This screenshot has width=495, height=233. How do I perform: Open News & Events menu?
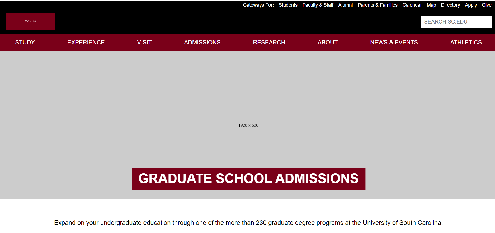click(394, 42)
